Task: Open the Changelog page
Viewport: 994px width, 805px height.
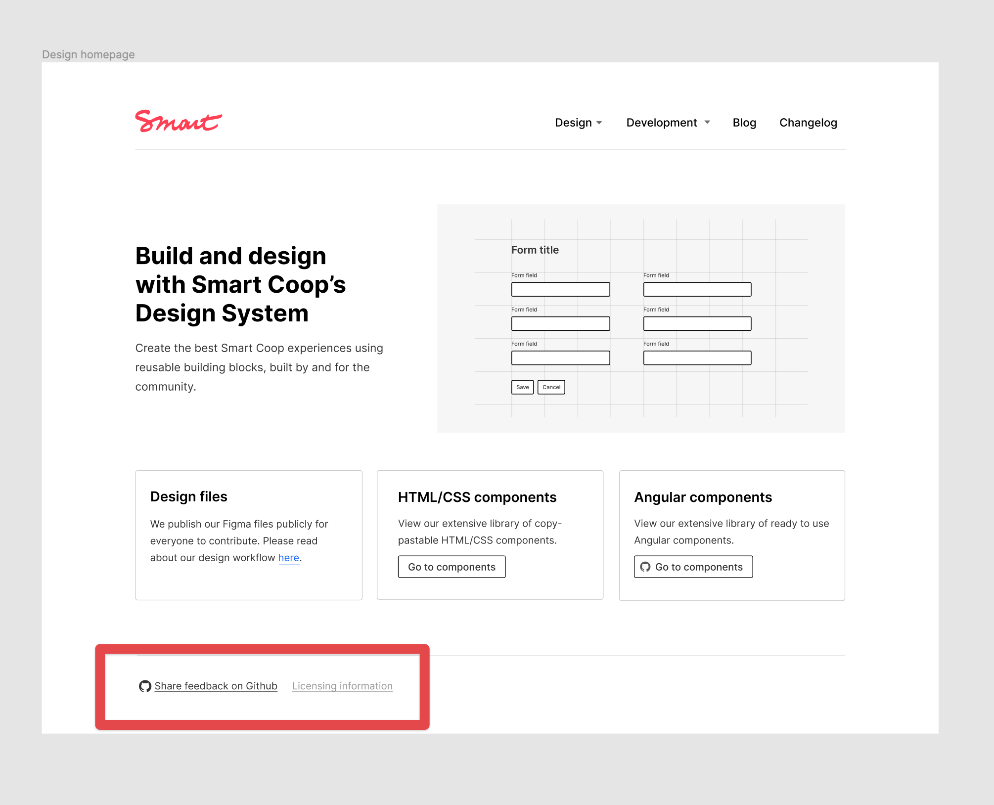Action: tap(808, 123)
